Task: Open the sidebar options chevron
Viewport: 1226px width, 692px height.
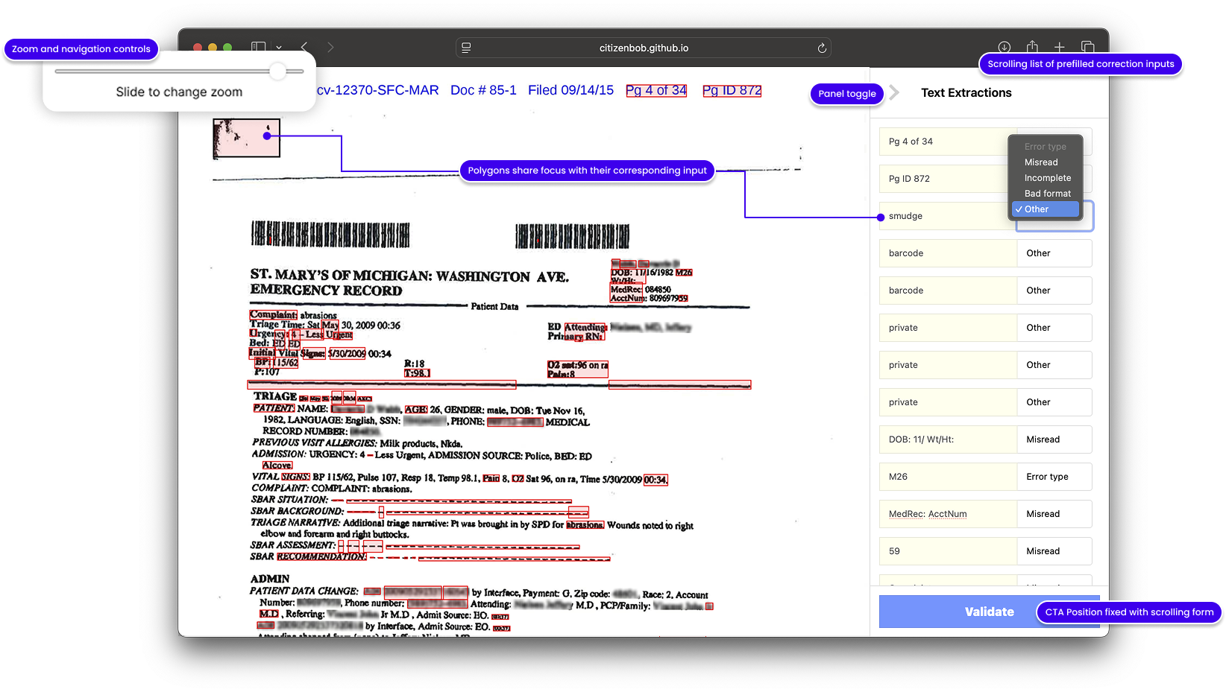Action: (x=279, y=48)
